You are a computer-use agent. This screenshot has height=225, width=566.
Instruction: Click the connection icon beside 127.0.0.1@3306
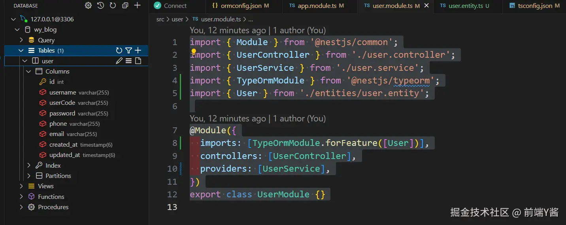tap(24, 19)
